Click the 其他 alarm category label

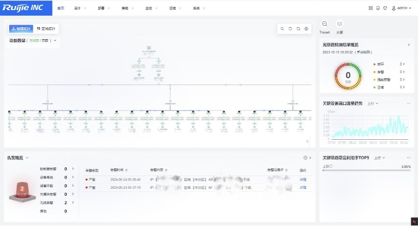[43, 211]
